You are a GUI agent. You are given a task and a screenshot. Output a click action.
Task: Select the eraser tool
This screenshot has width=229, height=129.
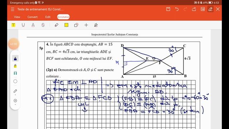pyautogui.click(x=57, y=25)
